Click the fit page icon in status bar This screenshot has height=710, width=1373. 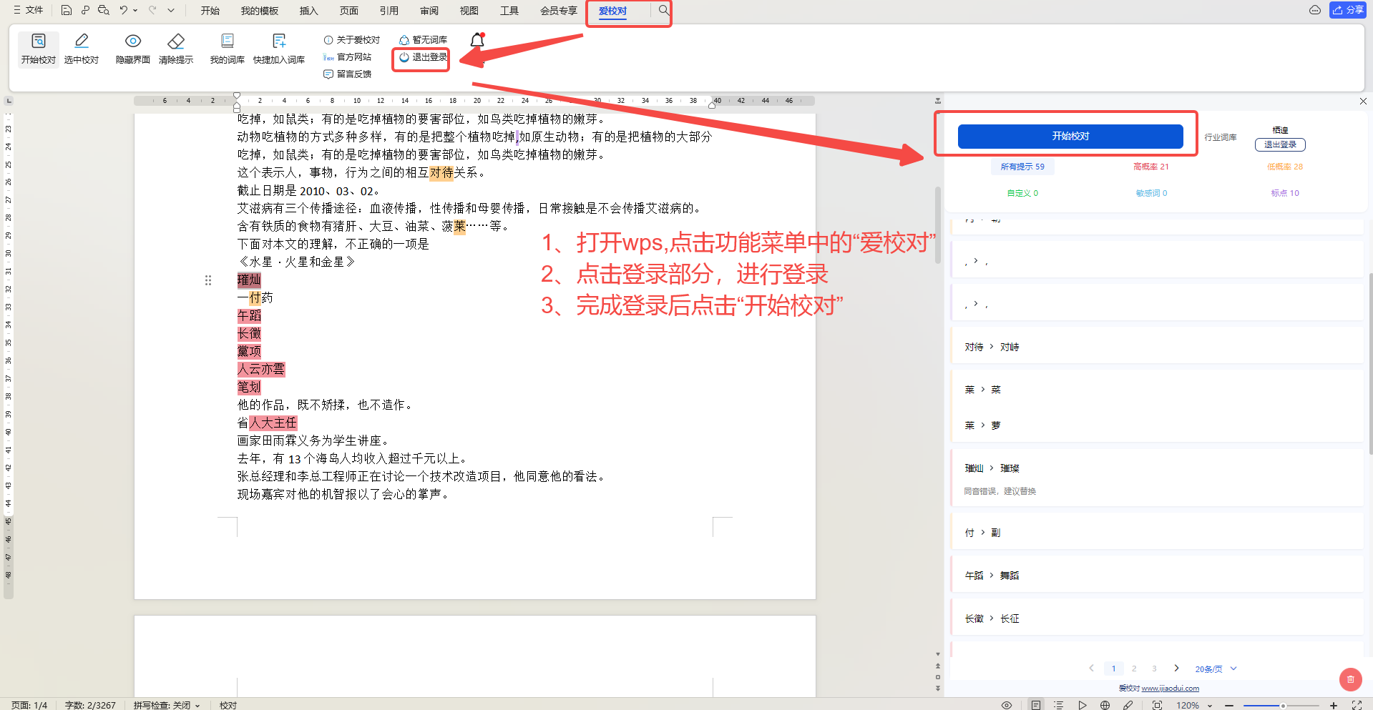click(1157, 705)
